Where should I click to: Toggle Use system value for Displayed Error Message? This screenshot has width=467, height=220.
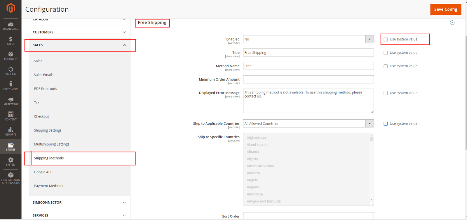pos(386,93)
